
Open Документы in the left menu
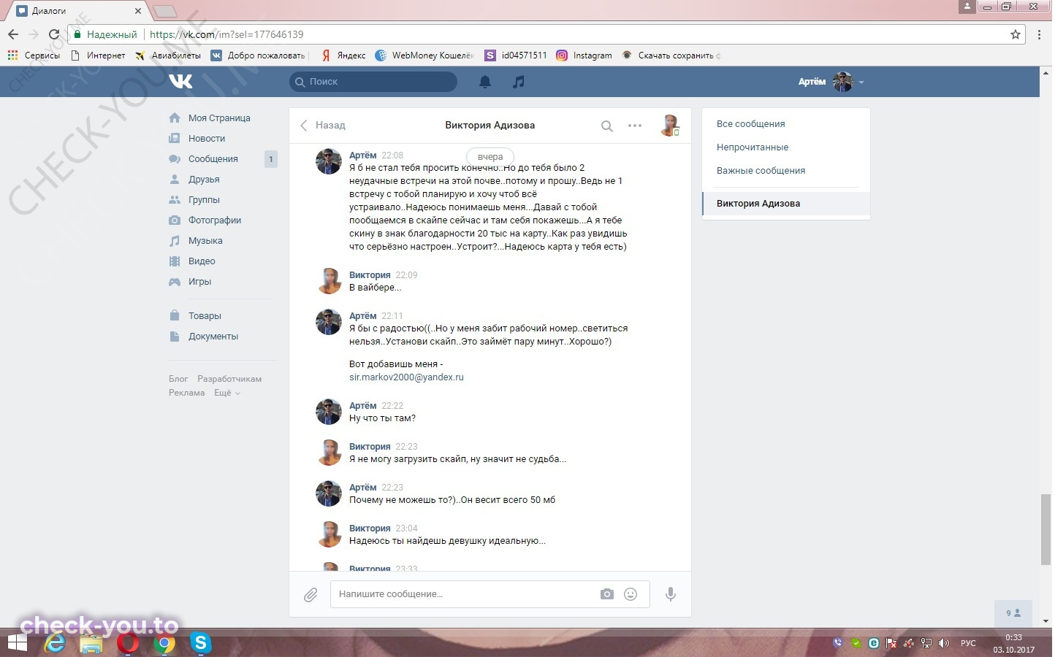[x=213, y=337]
